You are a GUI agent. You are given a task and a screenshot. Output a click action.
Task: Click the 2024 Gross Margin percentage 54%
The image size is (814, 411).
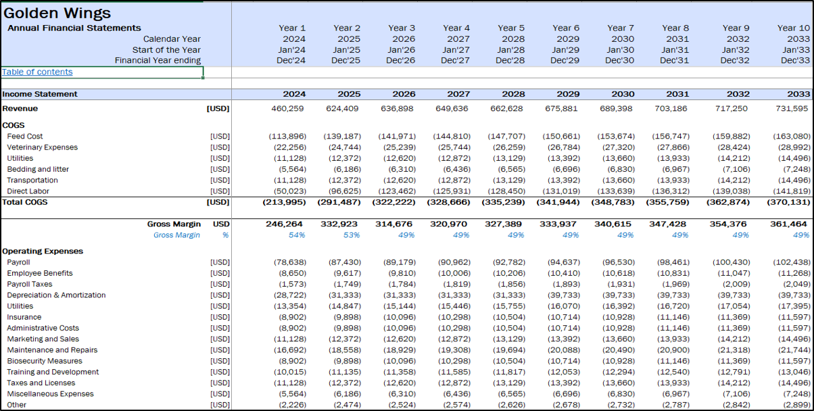(297, 235)
